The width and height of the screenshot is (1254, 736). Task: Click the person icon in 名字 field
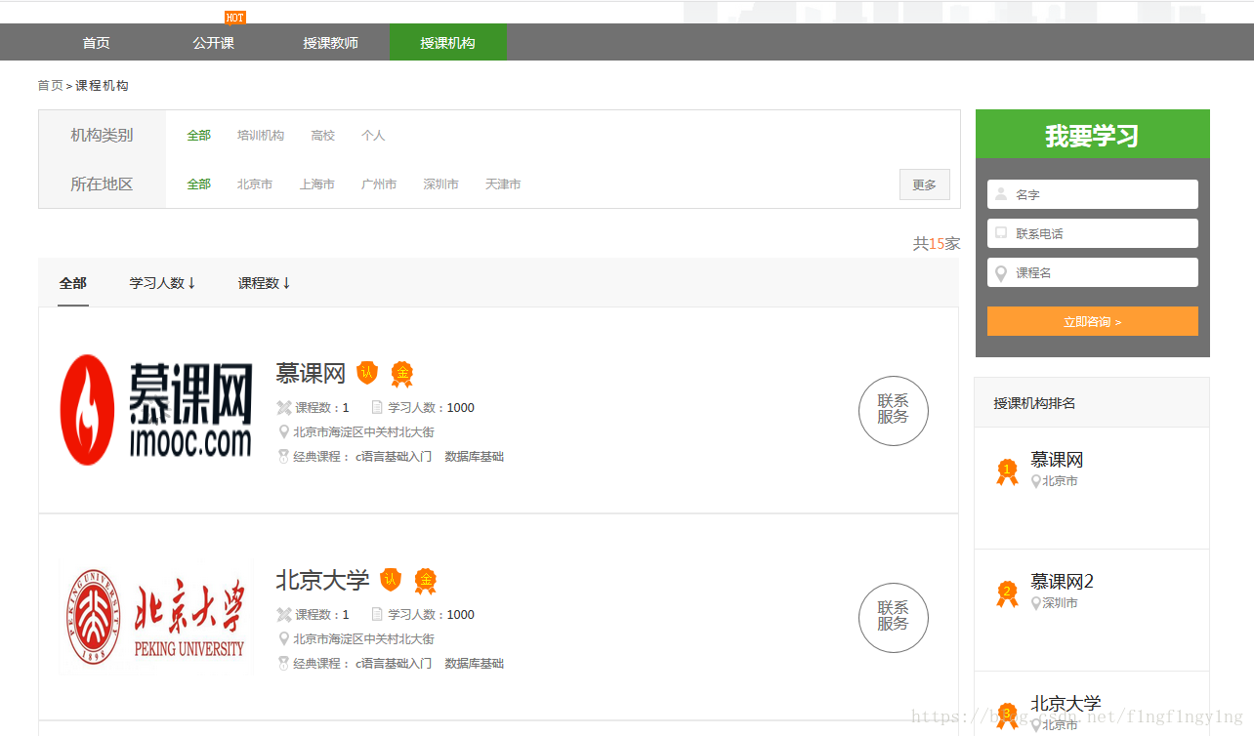pyautogui.click(x=1001, y=194)
